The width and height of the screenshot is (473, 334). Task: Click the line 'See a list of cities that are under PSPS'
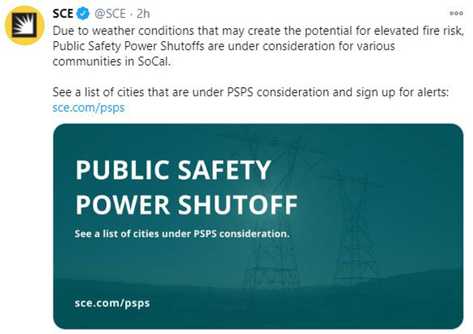(x=251, y=92)
